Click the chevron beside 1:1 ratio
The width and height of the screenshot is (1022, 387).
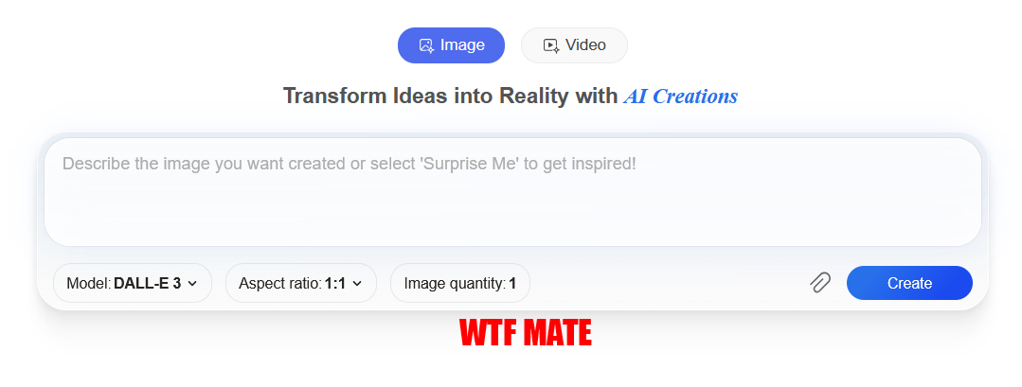click(x=356, y=284)
